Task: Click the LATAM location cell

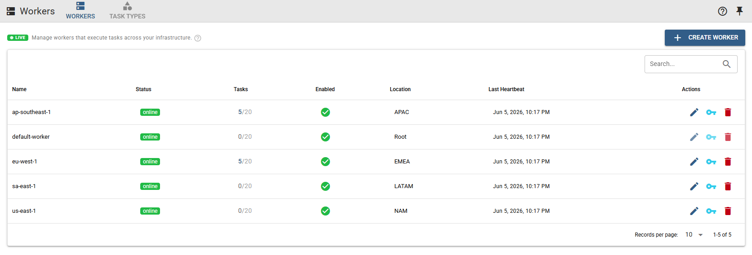Action: pos(404,186)
